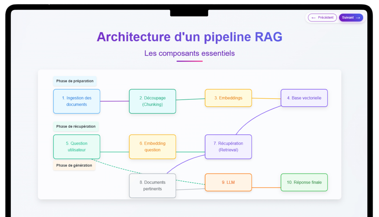Click the '8. Documents pertinents' node

tap(152, 186)
